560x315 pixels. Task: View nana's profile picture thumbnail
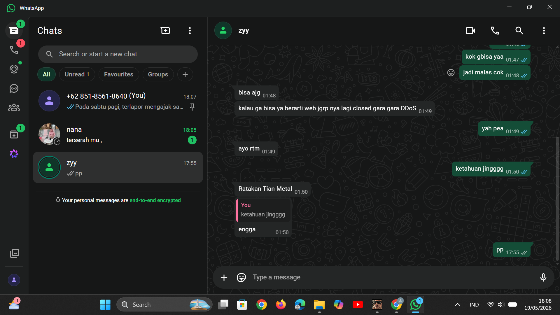49,134
